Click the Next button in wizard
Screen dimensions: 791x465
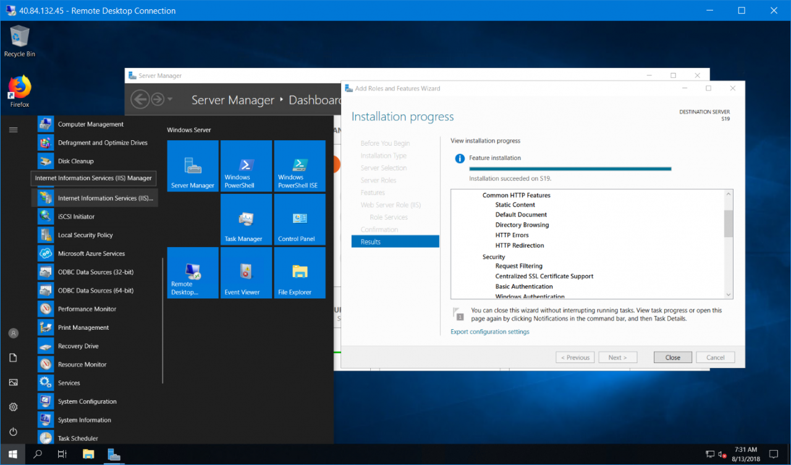pyautogui.click(x=617, y=358)
